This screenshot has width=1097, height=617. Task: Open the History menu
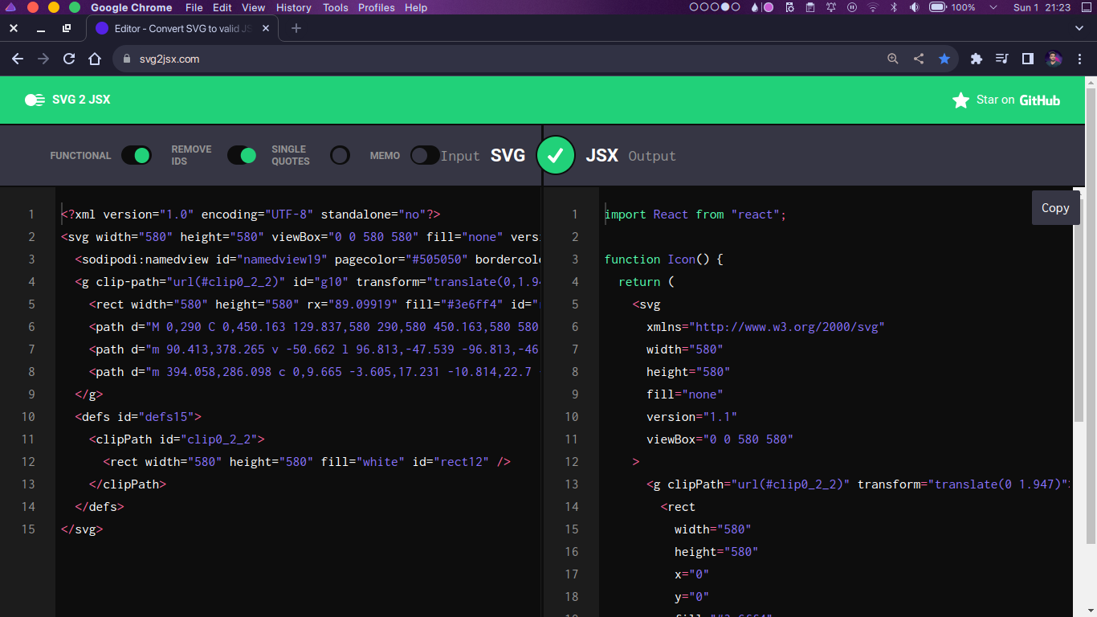(294, 7)
